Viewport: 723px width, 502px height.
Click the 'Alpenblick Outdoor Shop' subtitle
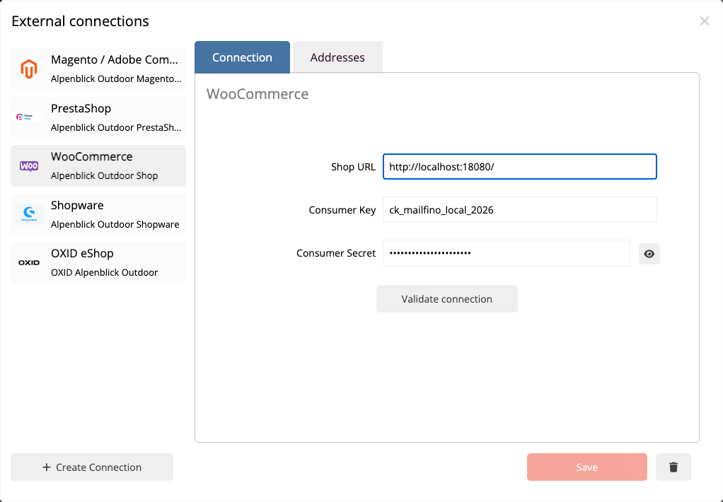point(104,175)
